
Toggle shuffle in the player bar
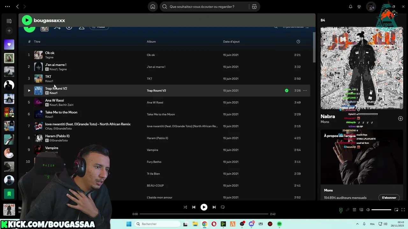click(185, 207)
